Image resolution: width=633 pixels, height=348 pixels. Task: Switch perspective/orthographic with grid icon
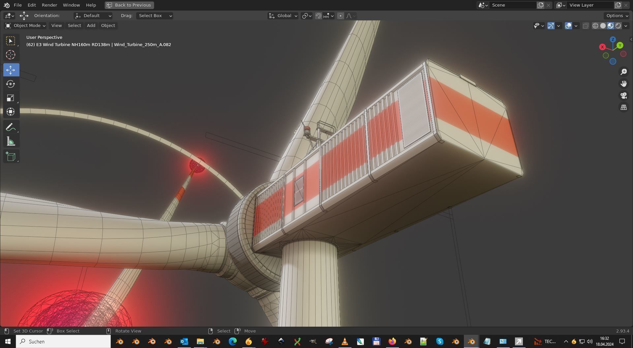coord(623,107)
